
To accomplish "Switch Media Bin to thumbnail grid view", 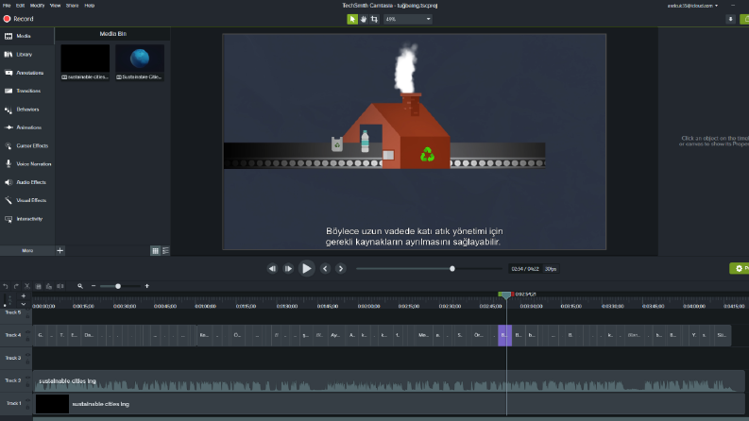I will [x=155, y=250].
